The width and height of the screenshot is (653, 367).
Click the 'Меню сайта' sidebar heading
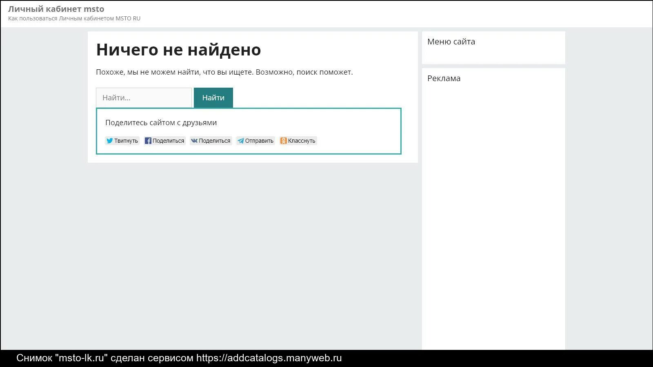pyautogui.click(x=451, y=42)
